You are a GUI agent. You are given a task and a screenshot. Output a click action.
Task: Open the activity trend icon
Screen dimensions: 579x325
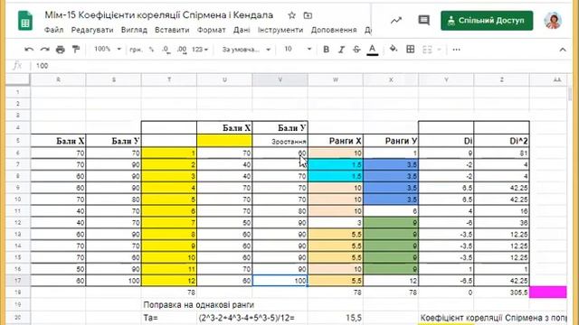click(396, 21)
